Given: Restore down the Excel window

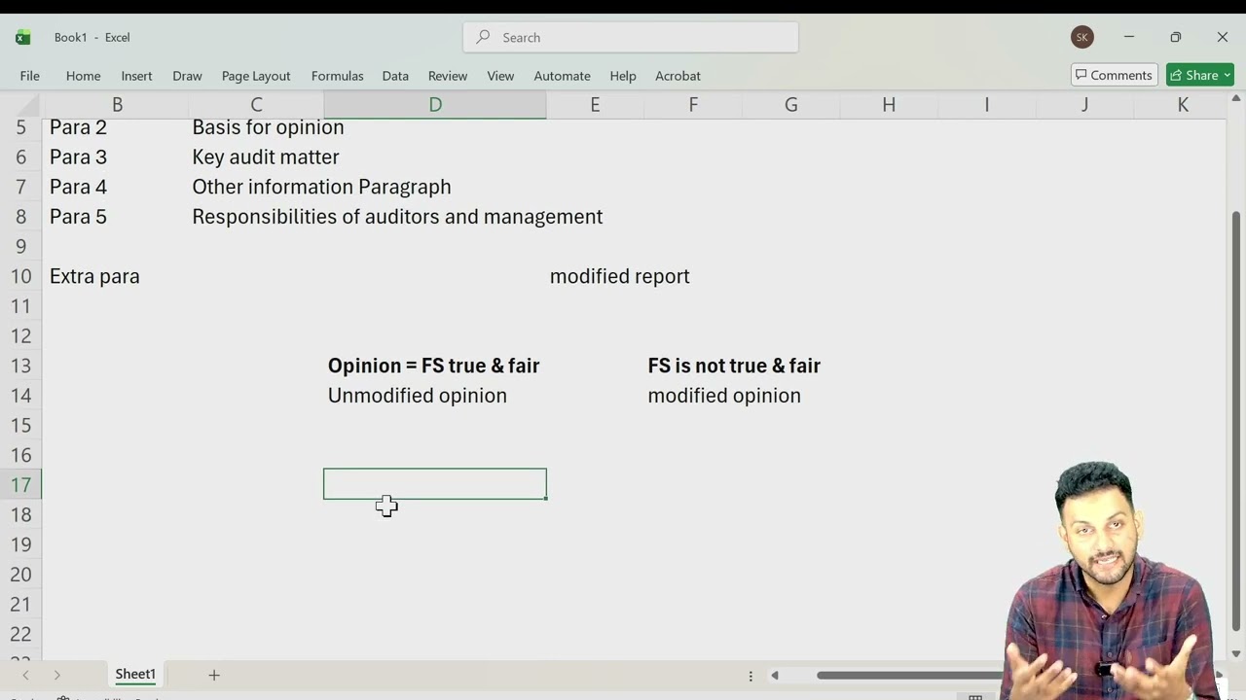Looking at the screenshot, I should click(x=1176, y=37).
